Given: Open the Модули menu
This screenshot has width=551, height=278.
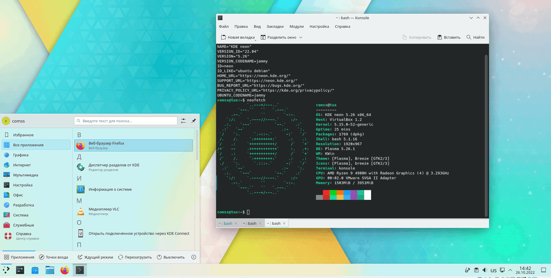Looking at the screenshot, I should (296, 26).
